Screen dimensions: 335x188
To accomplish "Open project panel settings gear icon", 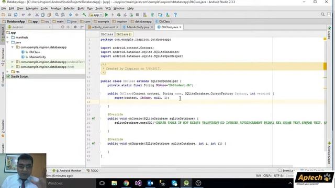I will coord(75,27).
